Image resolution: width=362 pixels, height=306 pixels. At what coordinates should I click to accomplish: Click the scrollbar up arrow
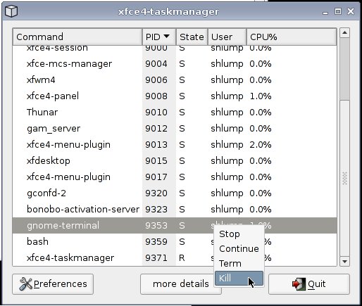tap(344, 32)
